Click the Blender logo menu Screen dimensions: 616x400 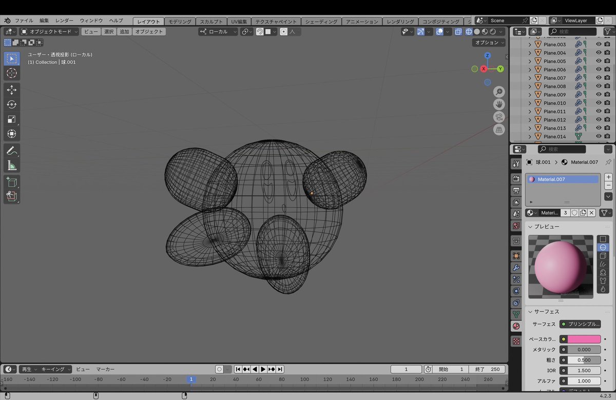(x=7, y=21)
